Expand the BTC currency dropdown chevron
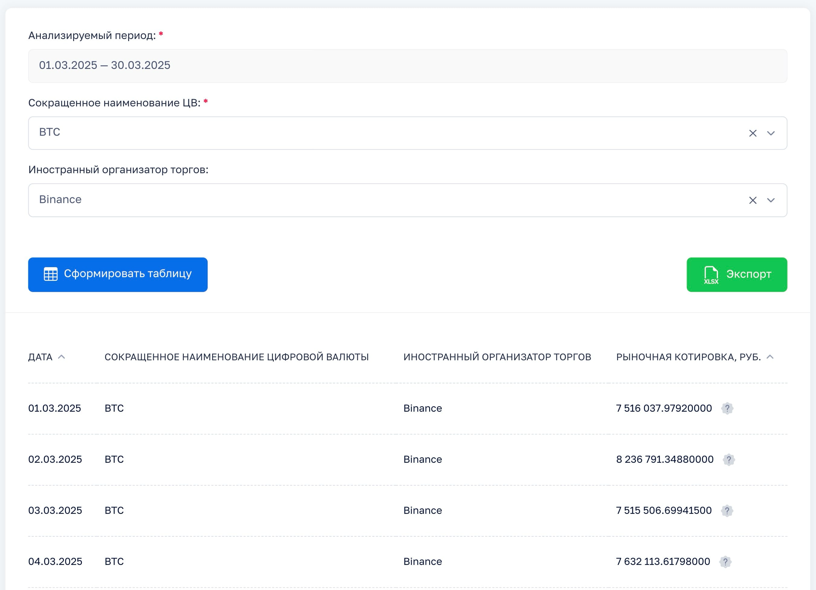The height and width of the screenshot is (590, 816). 771,133
